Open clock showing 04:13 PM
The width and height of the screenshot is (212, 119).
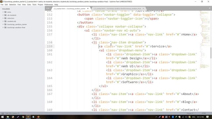(x=200, y=117)
